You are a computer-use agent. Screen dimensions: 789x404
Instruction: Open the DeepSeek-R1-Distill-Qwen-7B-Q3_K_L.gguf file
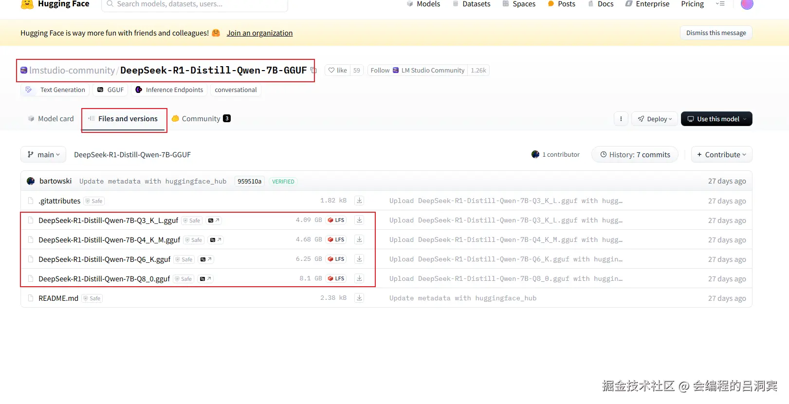(108, 220)
